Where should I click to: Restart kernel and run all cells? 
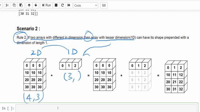coord(69,5)
